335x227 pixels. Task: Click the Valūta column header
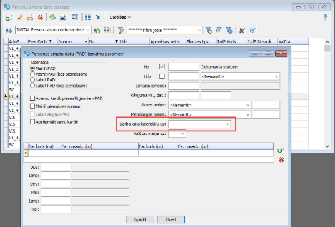click(293, 42)
